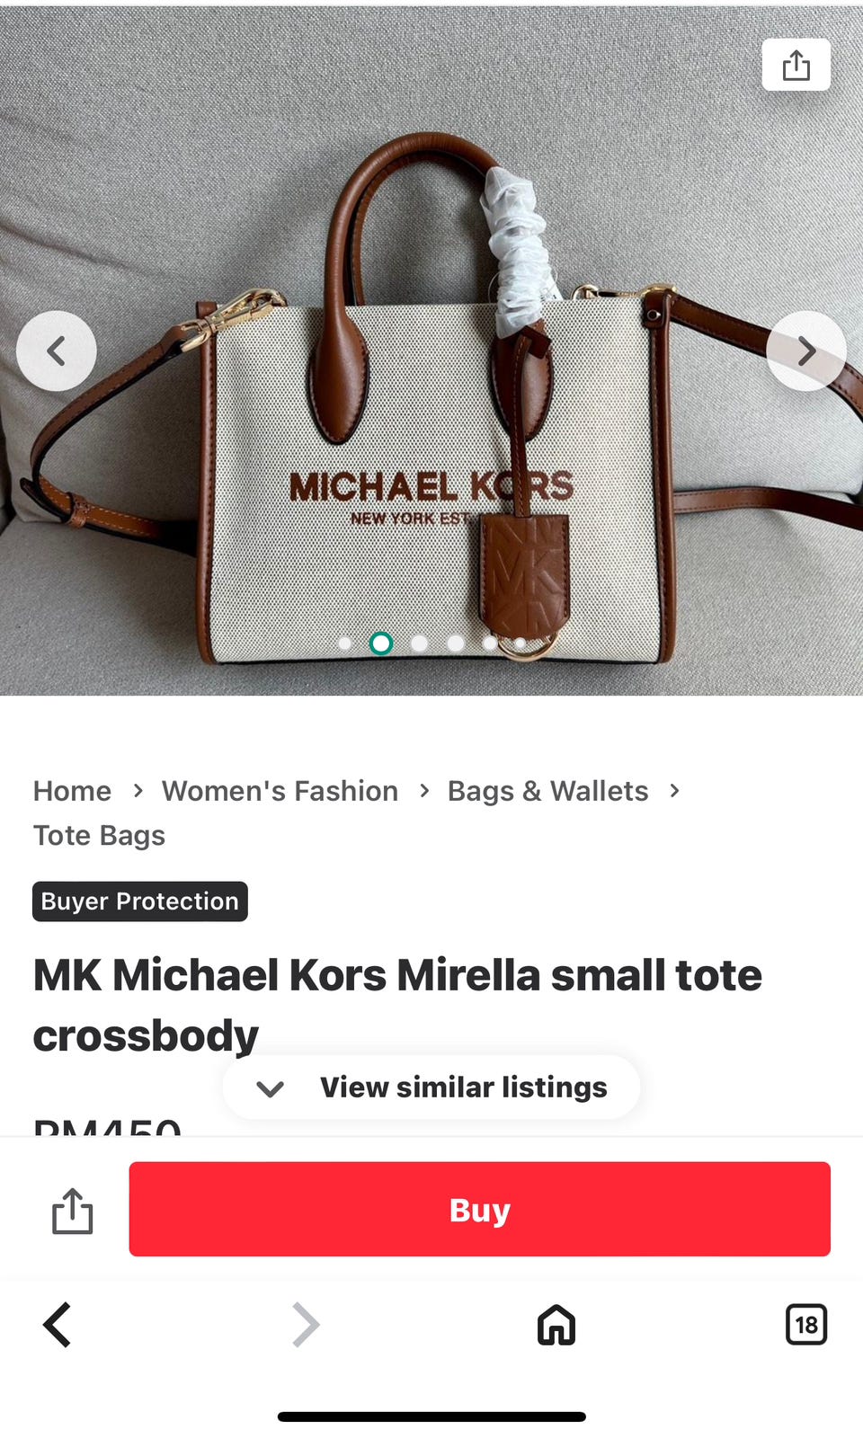Go to the Bags & Wallets category
Screen dimensions: 863x1438
coord(547,791)
